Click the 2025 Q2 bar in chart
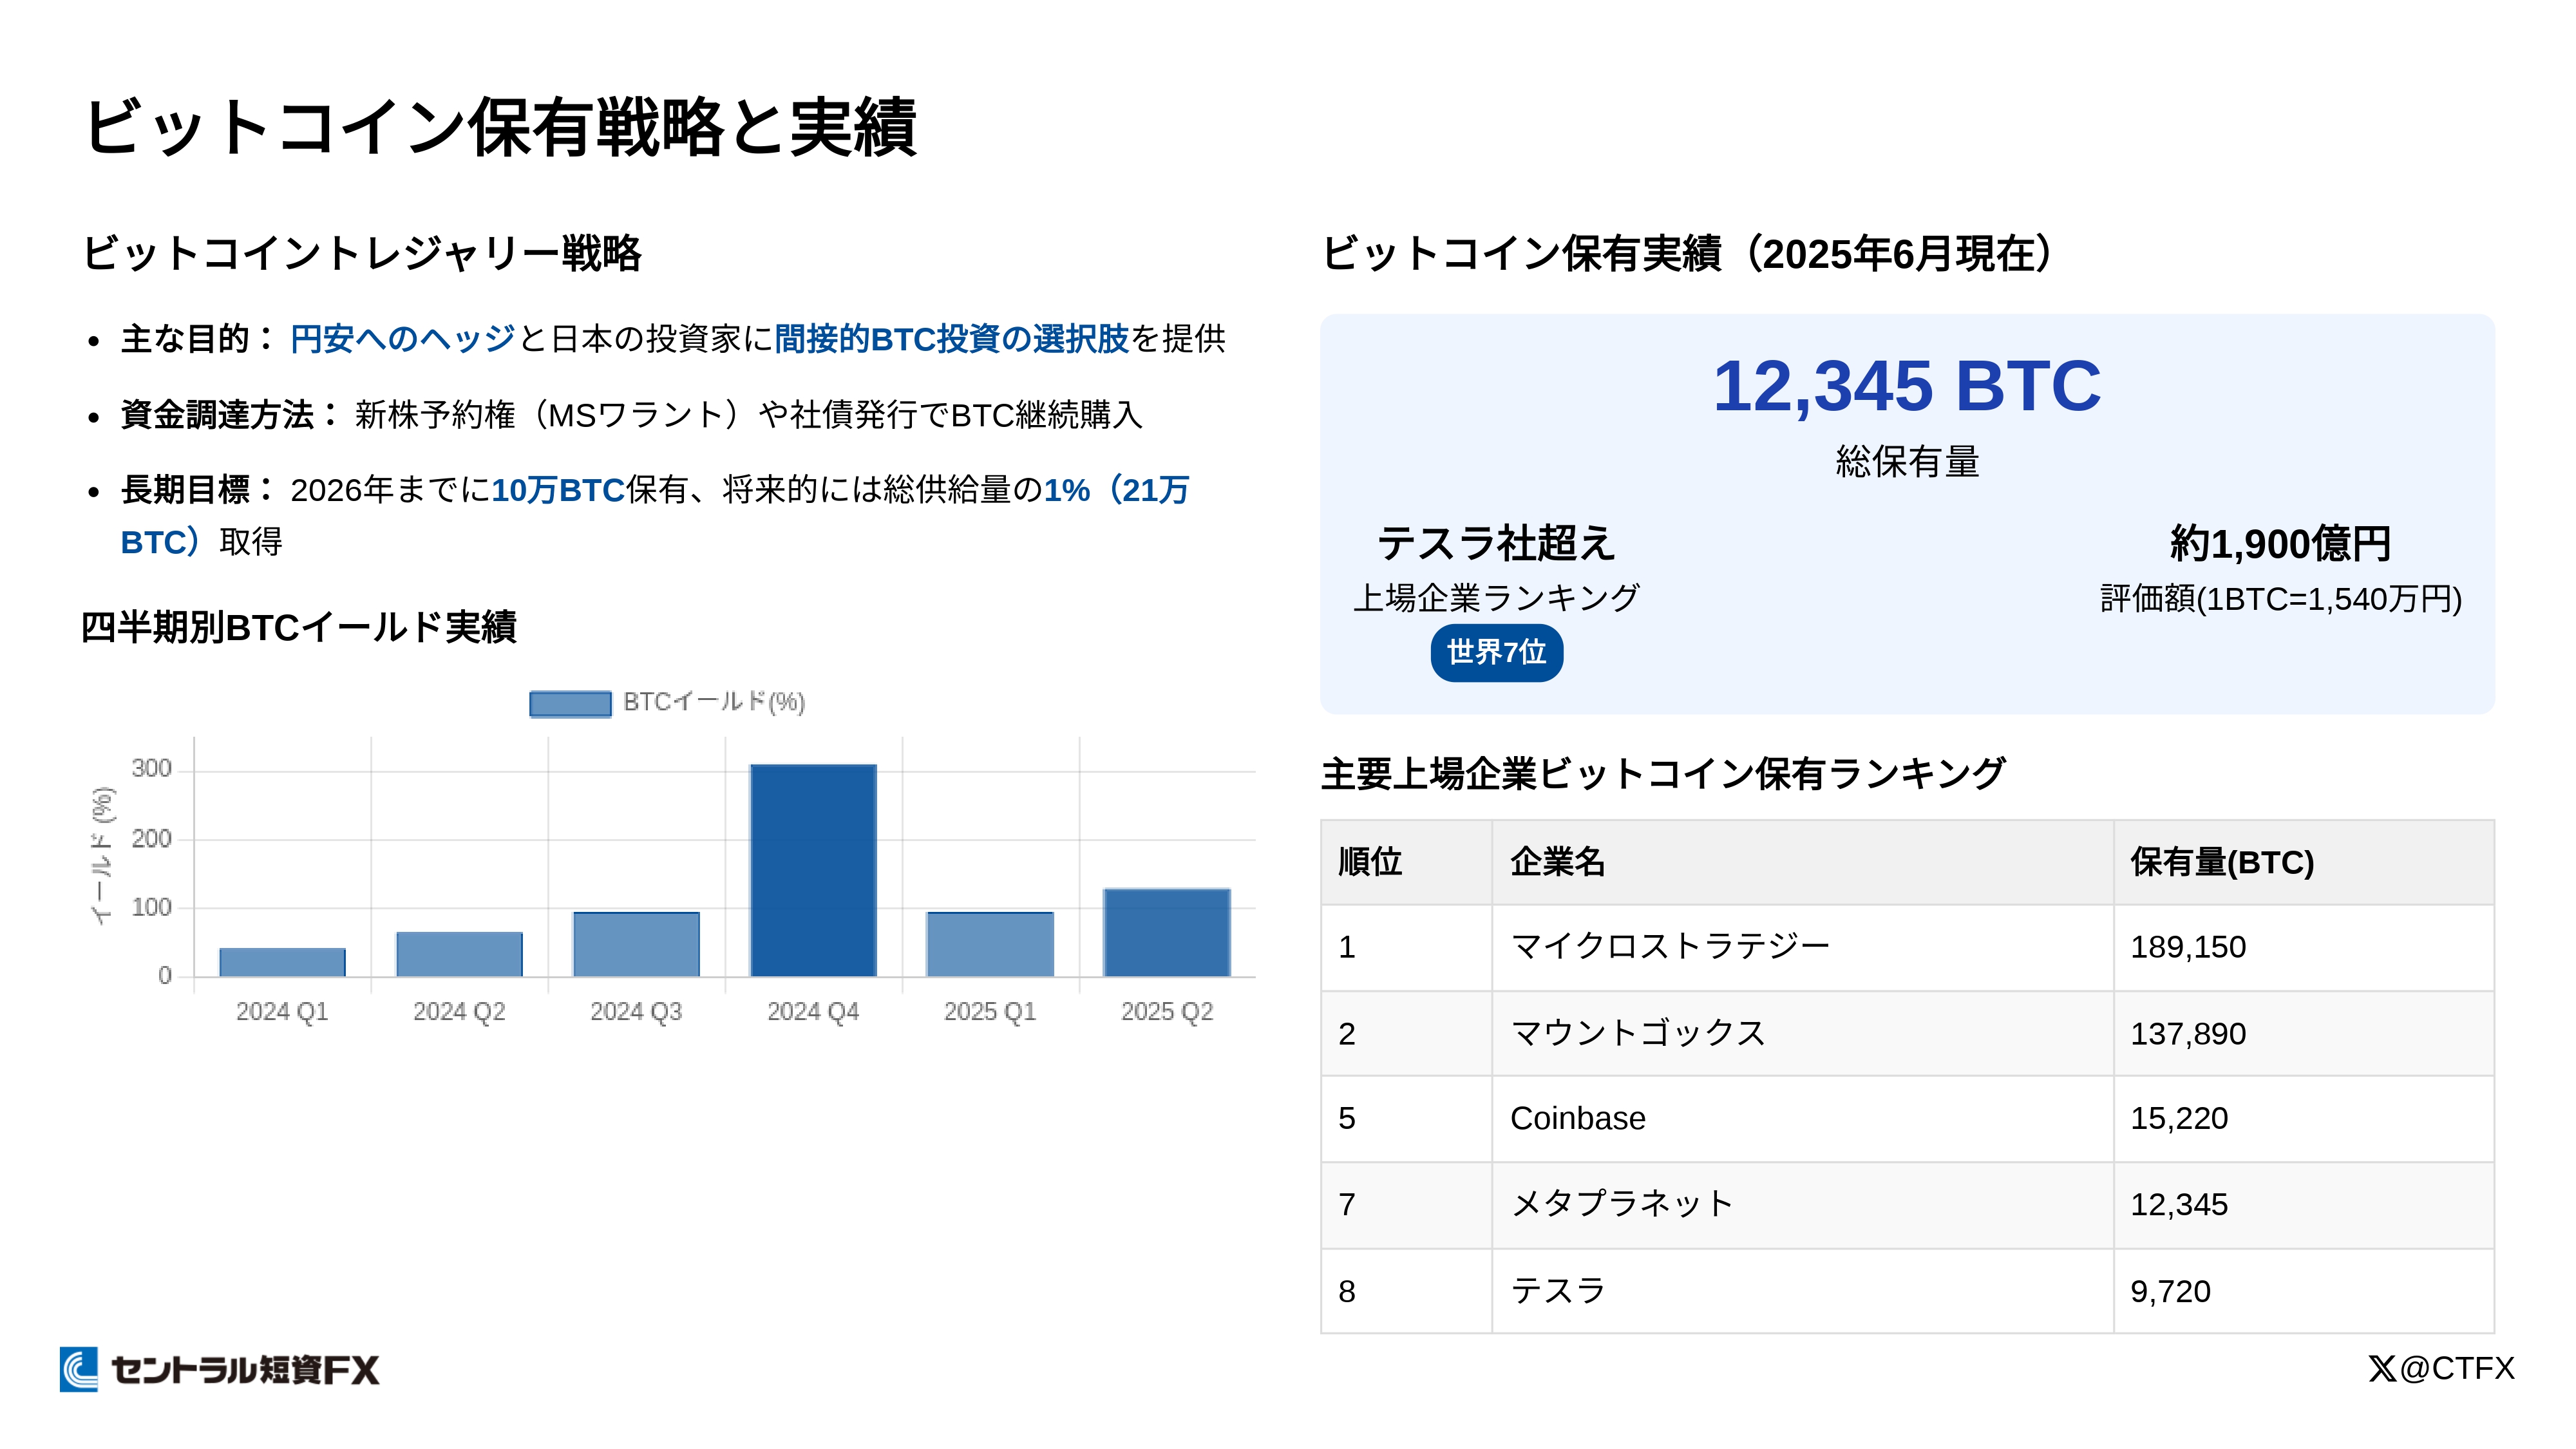 click(x=1167, y=932)
